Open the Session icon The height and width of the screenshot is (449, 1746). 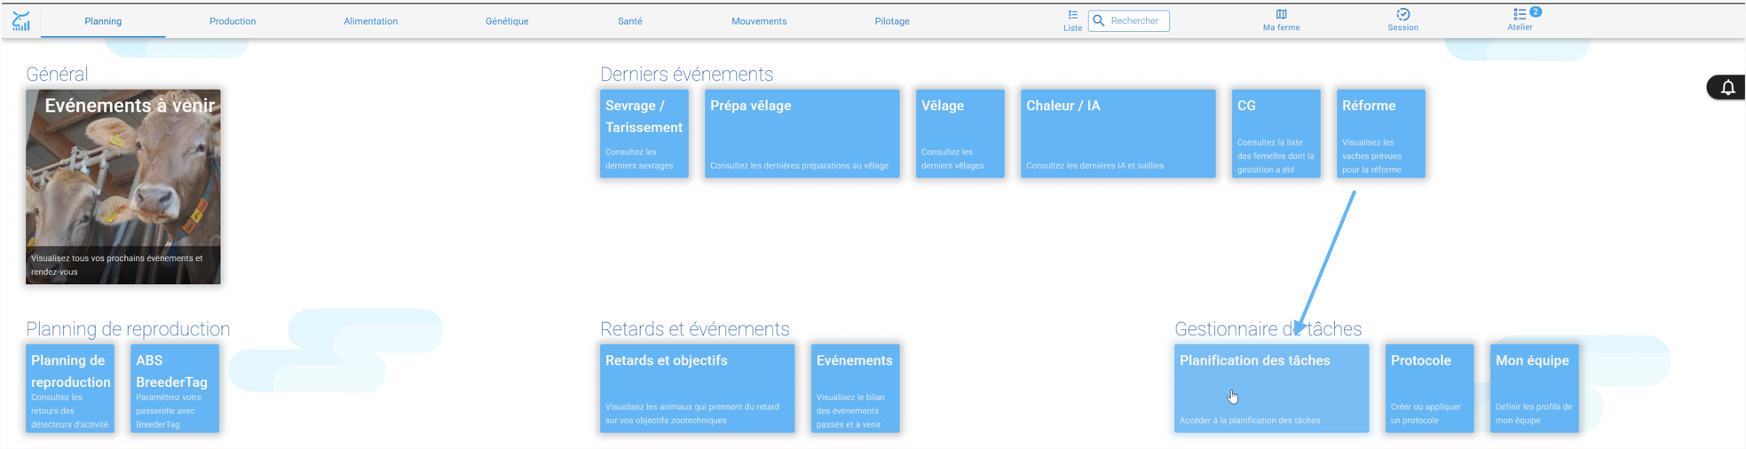(1402, 14)
